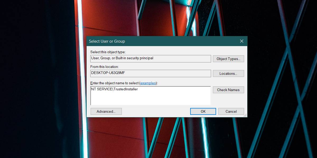Image resolution: width=317 pixels, height=158 pixels.
Task: Click inside the object name text box
Action: (151, 96)
